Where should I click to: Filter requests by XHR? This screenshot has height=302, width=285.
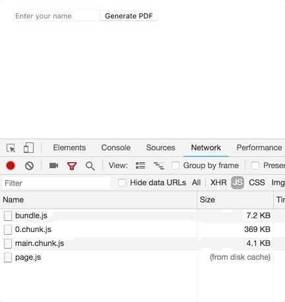pos(218,183)
